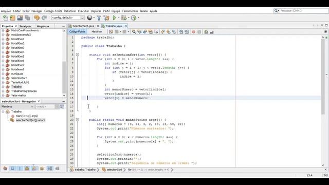Click the Undo arrow icon
This screenshot has height=185, width=329.
click(x=36, y=18)
